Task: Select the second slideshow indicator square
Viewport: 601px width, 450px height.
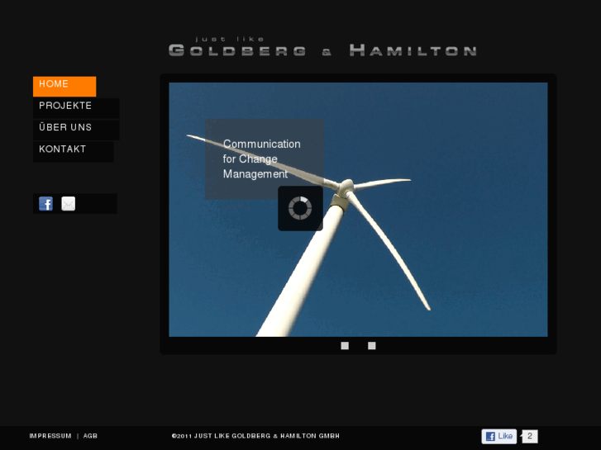Action: click(372, 346)
